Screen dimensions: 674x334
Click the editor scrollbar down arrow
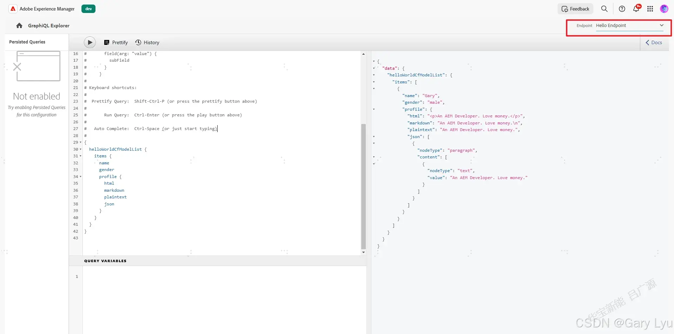coord(363,252)
